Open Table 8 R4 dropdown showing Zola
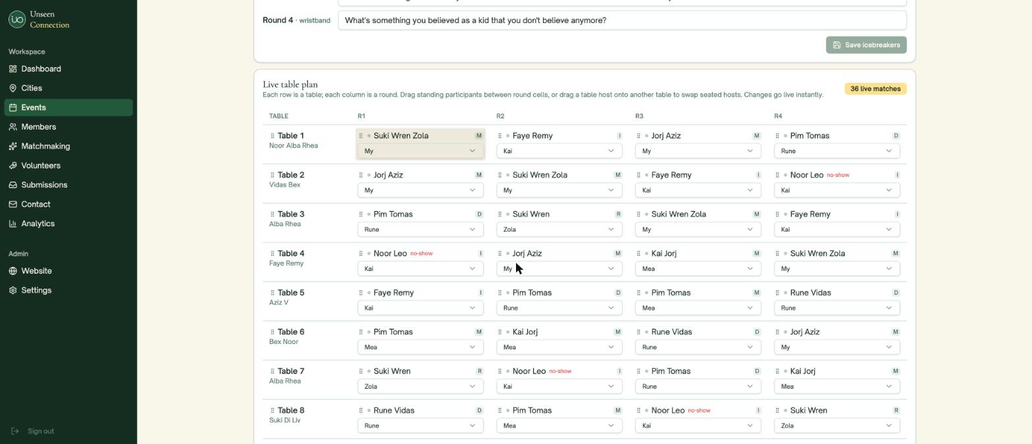This screenshot has width=1032, height=444. pos(837,426)
